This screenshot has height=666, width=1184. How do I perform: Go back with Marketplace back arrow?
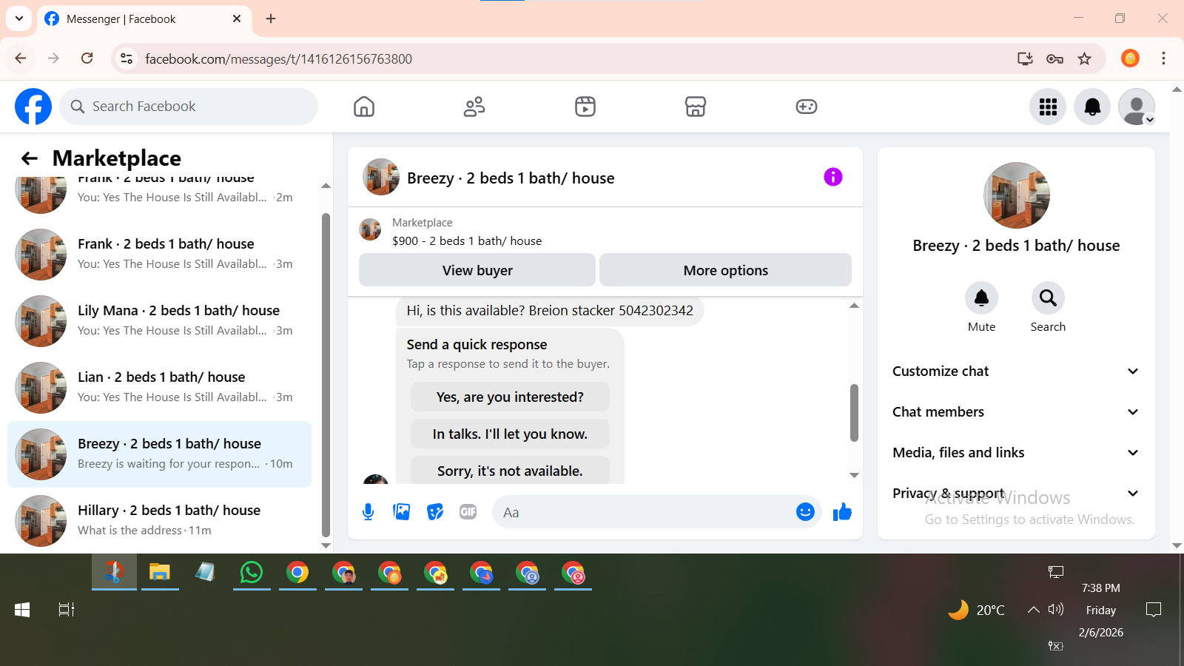click(30, 158)
